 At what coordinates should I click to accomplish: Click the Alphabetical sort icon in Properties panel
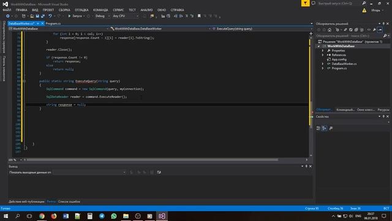coord(324,128)
